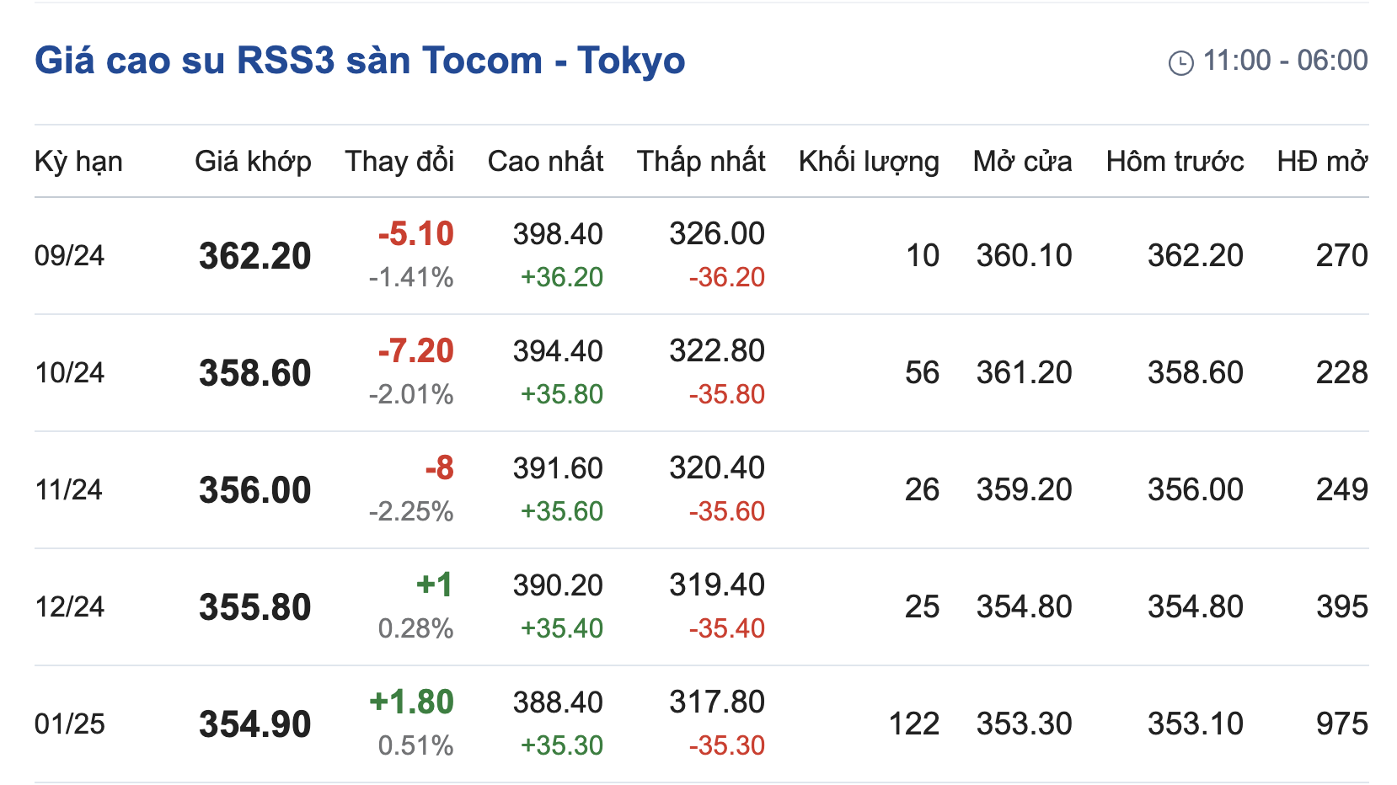Select the 12/24 contract term

(x=69, y=606)
